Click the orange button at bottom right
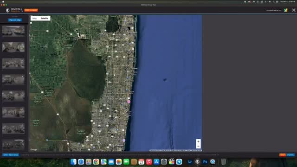The height and width of the screenshot is (167, 297). 283,155
